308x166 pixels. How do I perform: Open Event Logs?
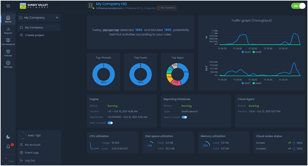(39, 153)
